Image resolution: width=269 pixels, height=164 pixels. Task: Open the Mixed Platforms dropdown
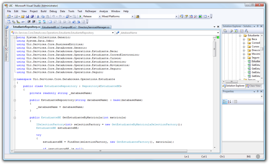tap(132, 16)
